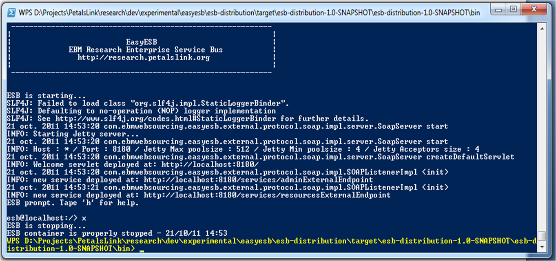Click the esb@localhost:/> x command line
The height and width of the screenshot is (261, 556).
47,218
